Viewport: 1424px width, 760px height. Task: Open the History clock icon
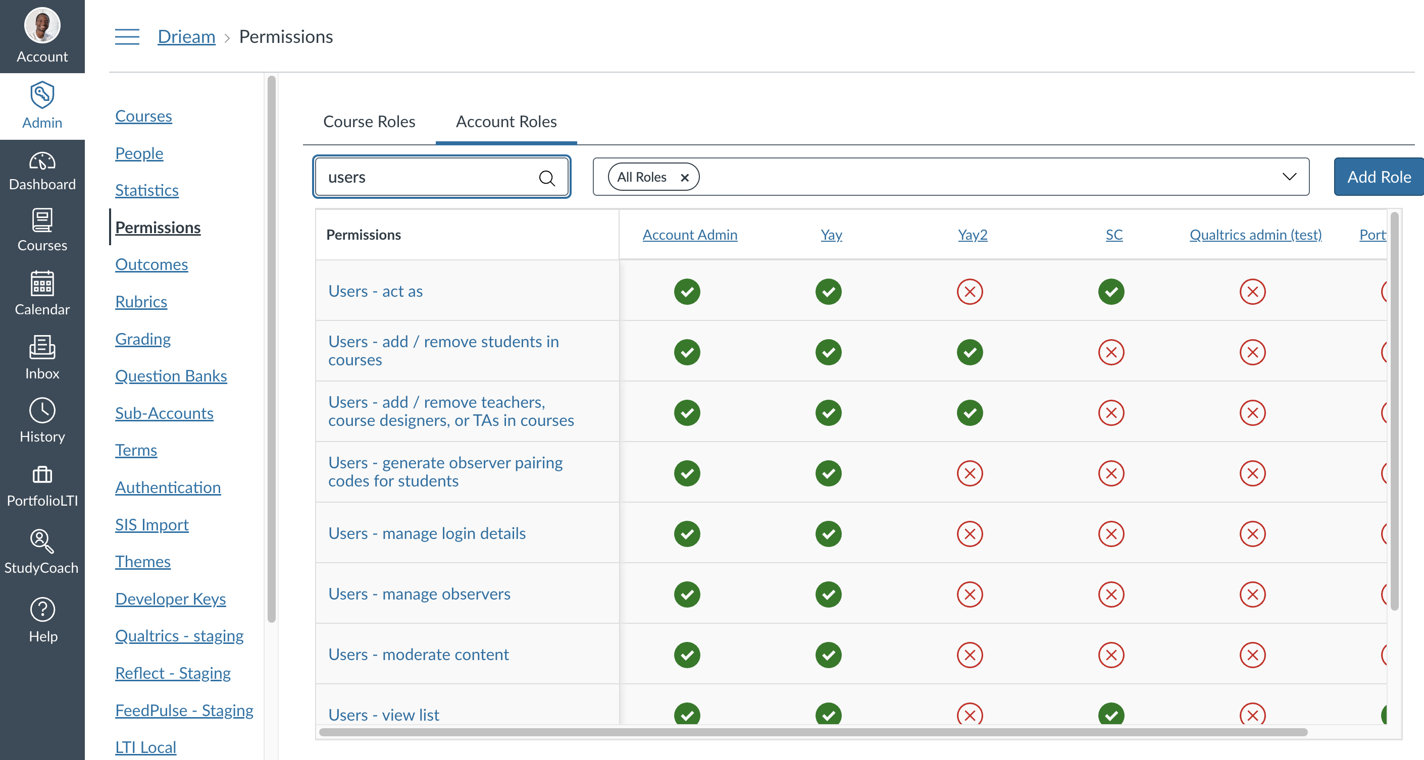[42, 411]
